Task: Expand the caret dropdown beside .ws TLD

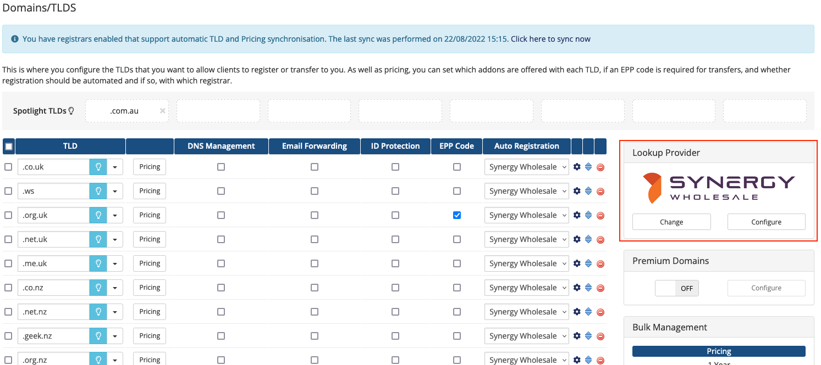Action: click(x=115, y=191)
